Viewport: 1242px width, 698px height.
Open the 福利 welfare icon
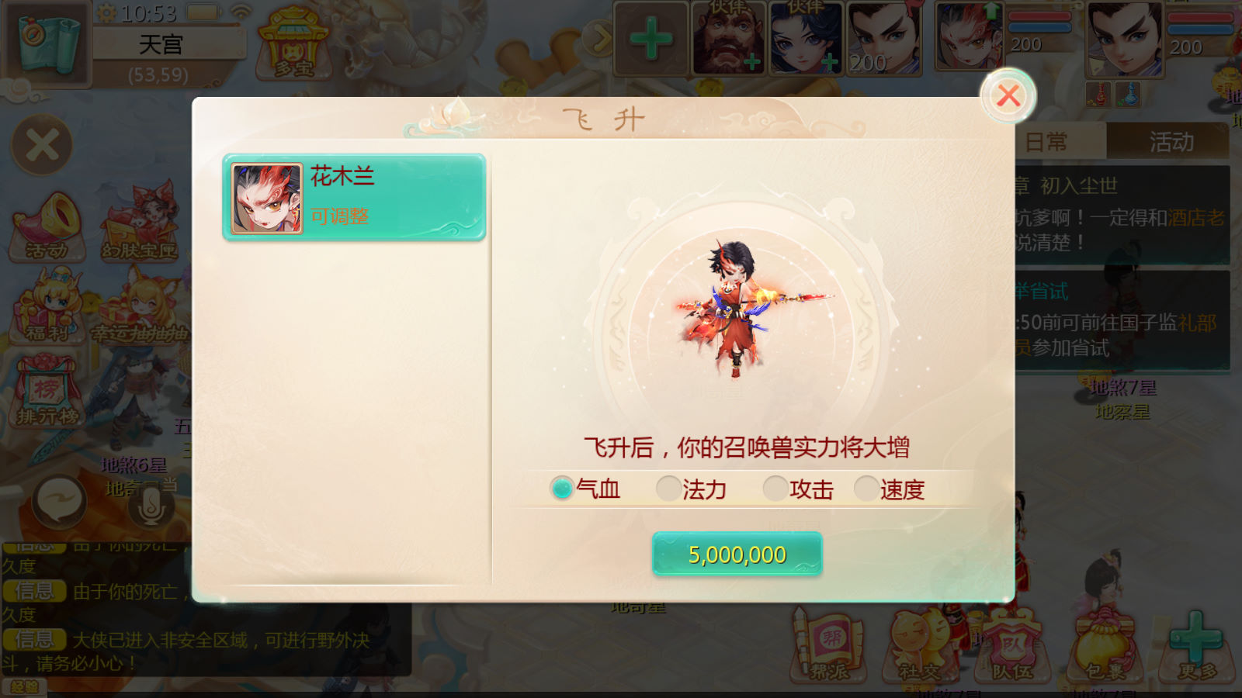(x=48, y=306)
